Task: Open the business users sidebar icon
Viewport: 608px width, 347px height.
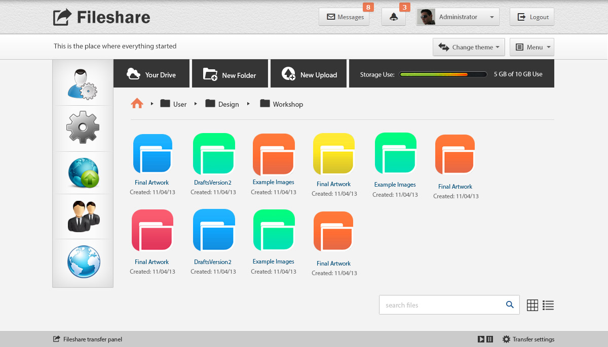Action: (83, 216)
